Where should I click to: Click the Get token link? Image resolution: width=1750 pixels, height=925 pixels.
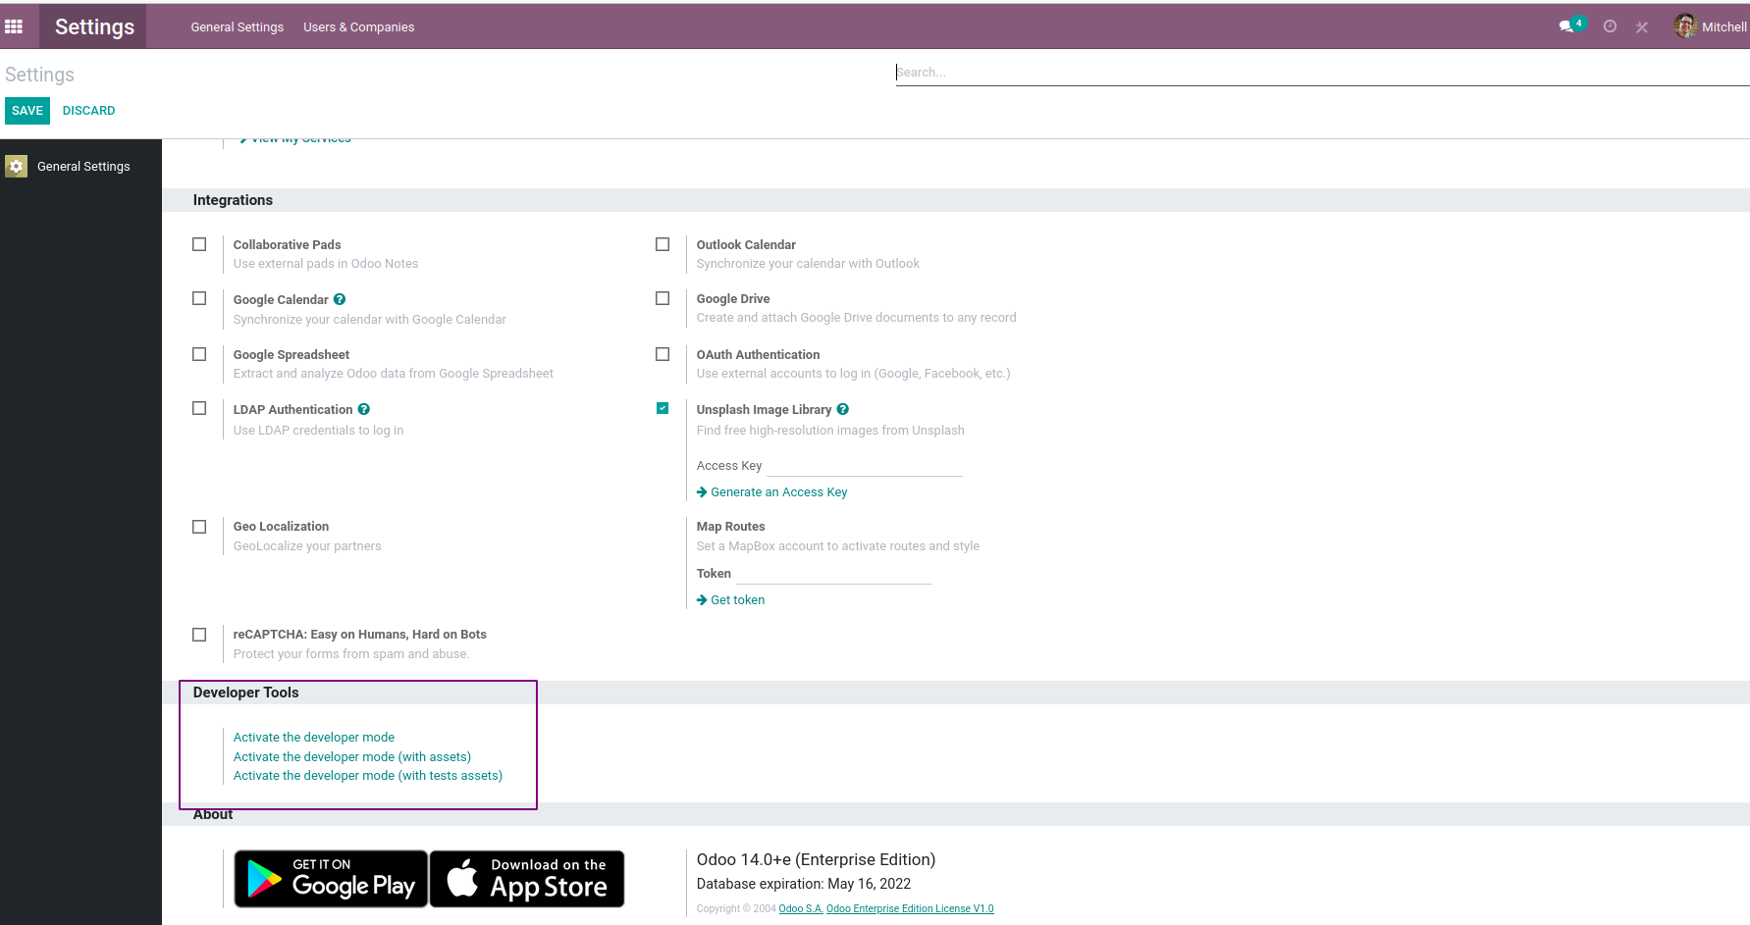point(731,600)
